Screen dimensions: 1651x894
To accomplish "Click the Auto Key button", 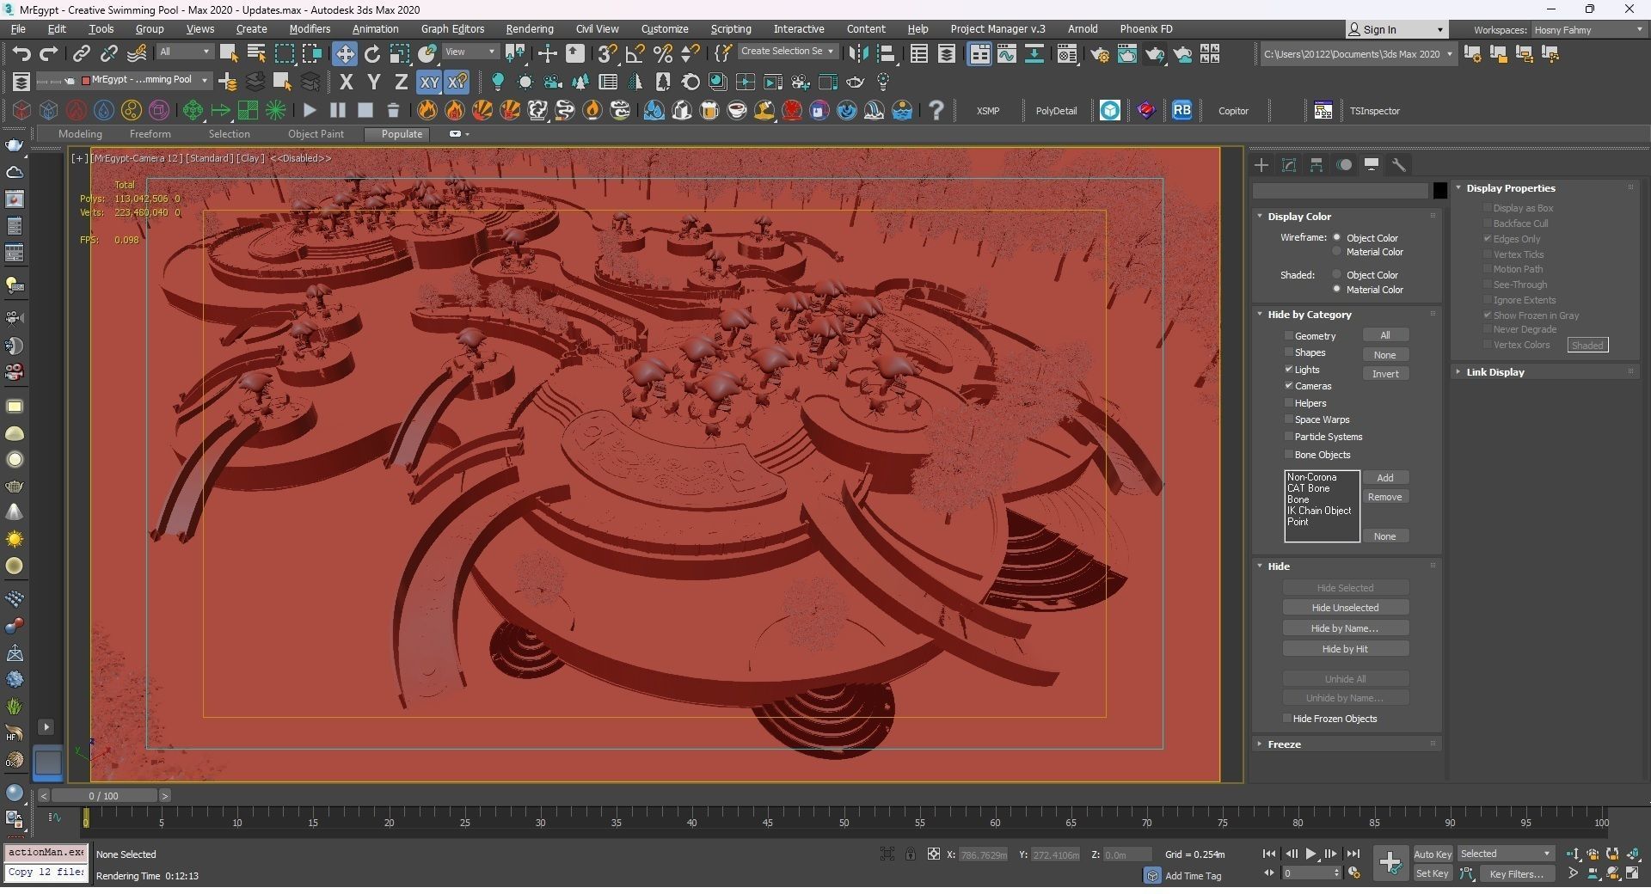I will pyautogui.click(x=1433, y=854).
